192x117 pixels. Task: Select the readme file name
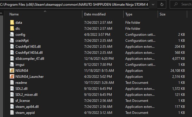[21, 82]
